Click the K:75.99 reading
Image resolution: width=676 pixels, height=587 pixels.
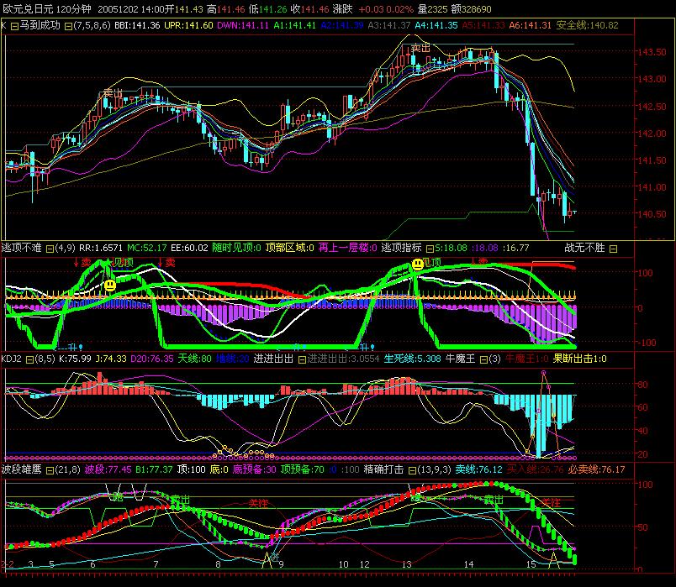click(75, 359)
